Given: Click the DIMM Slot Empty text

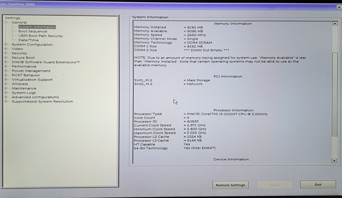Looking at the screenshot, I should [x=207, y=50].
